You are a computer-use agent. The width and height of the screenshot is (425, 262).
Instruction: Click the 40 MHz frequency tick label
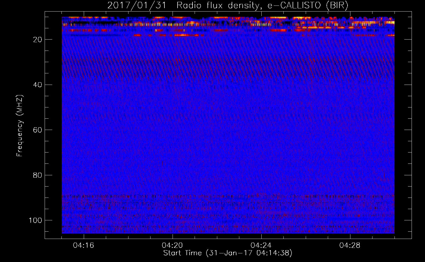(38, 85)
